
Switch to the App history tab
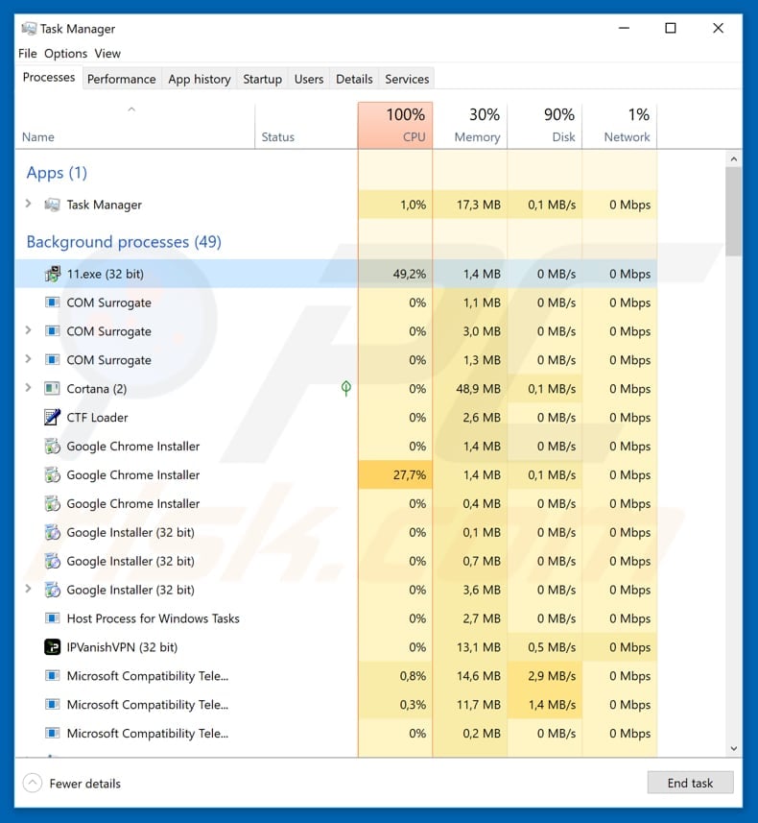(x=200, y=80)
